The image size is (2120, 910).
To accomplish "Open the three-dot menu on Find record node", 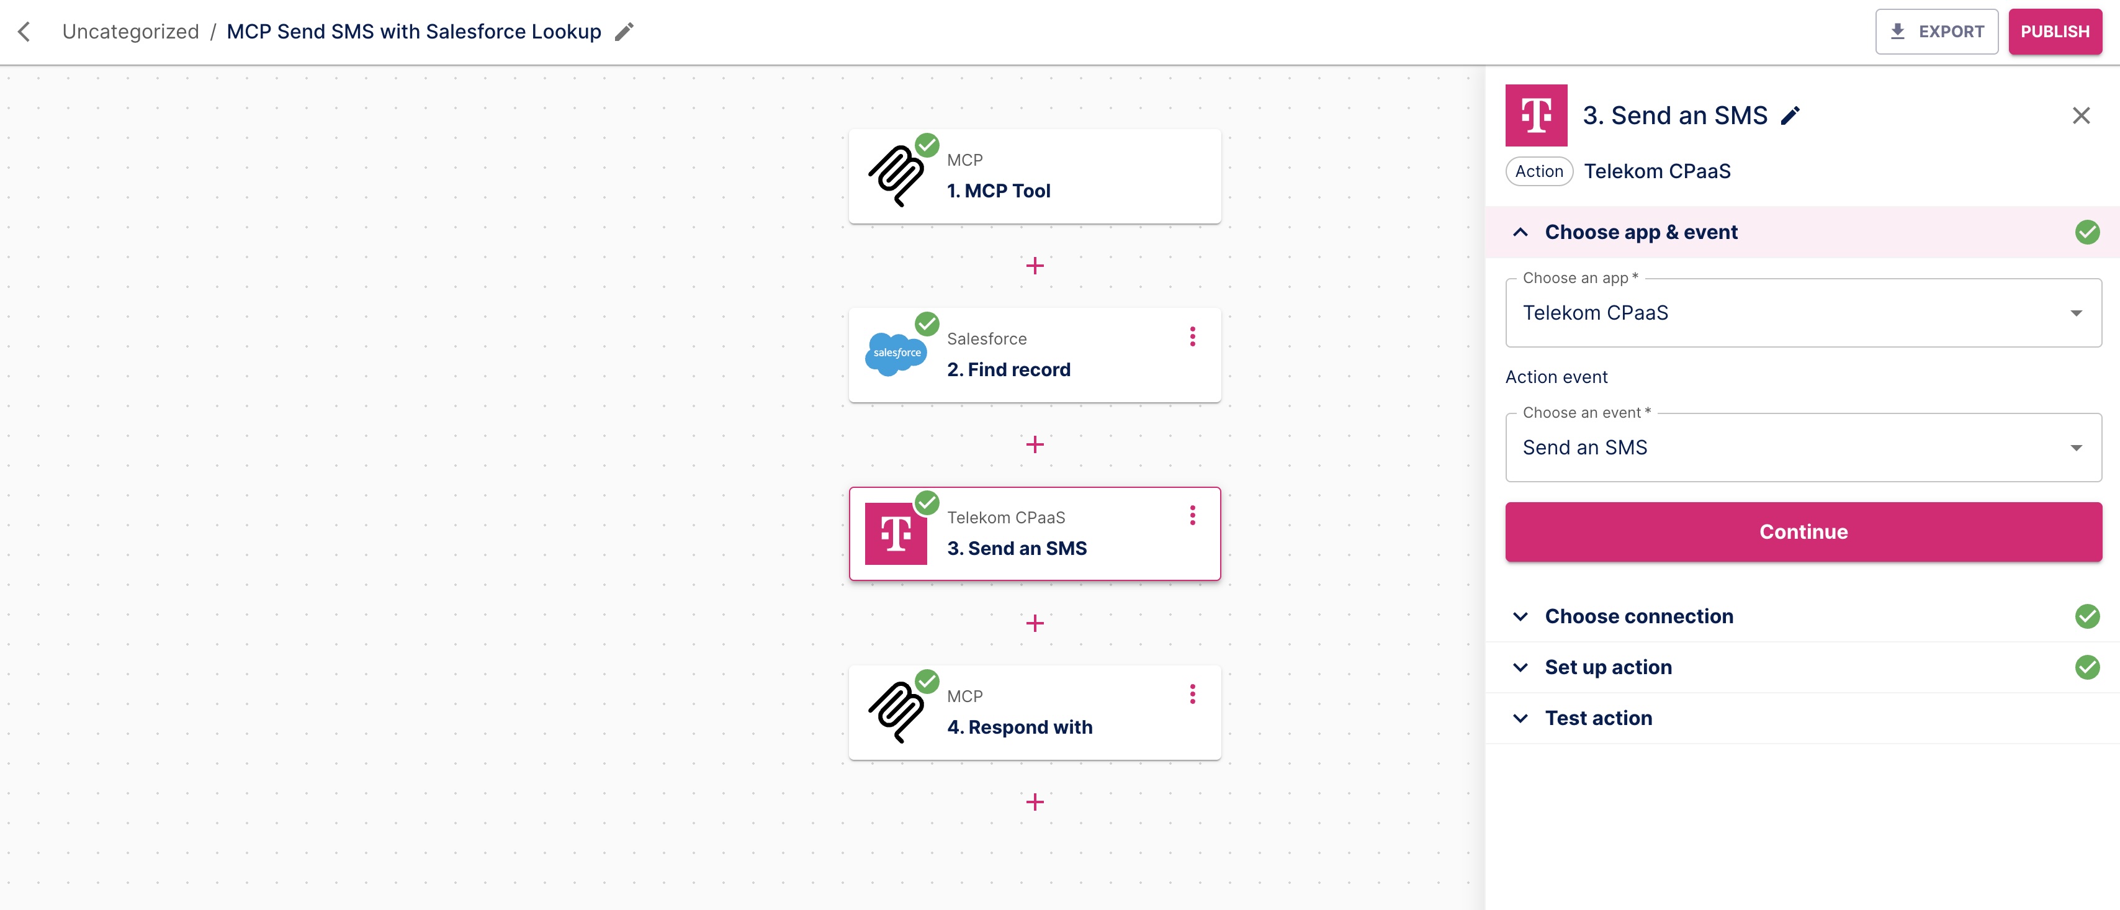I will tap(1193, 337).
